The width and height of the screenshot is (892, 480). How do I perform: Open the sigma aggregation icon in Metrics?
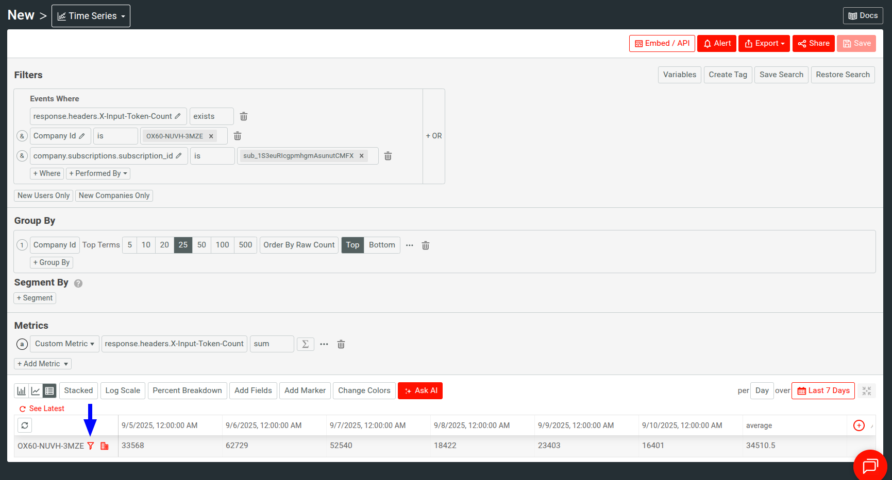(305, 344)
